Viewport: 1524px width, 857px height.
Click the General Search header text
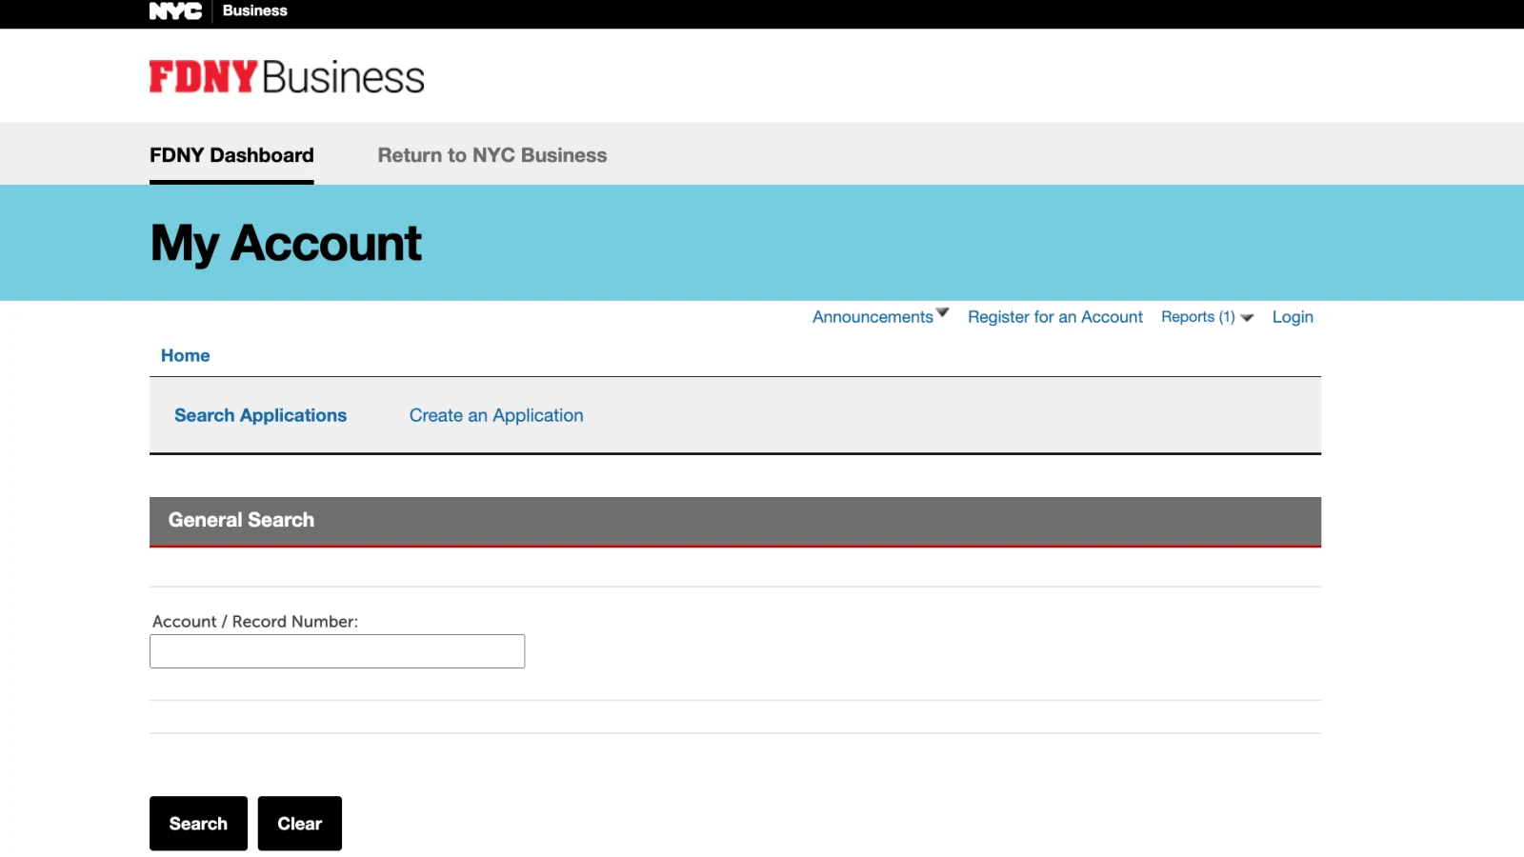pyautogui.click(x=241, y=520)
